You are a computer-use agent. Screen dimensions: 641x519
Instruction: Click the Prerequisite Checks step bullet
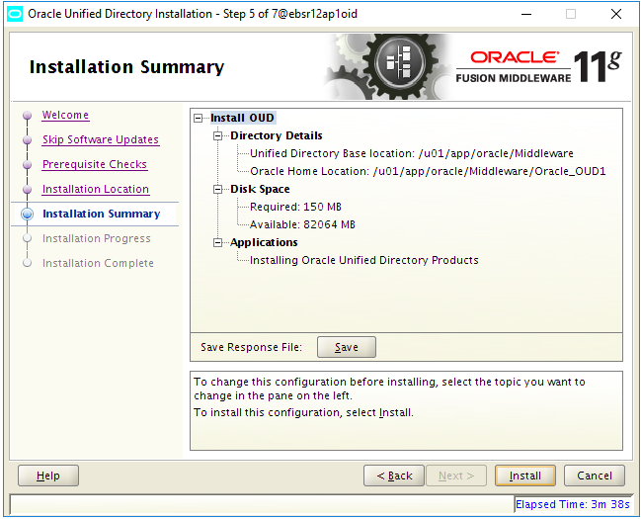(x=28, y=164)
